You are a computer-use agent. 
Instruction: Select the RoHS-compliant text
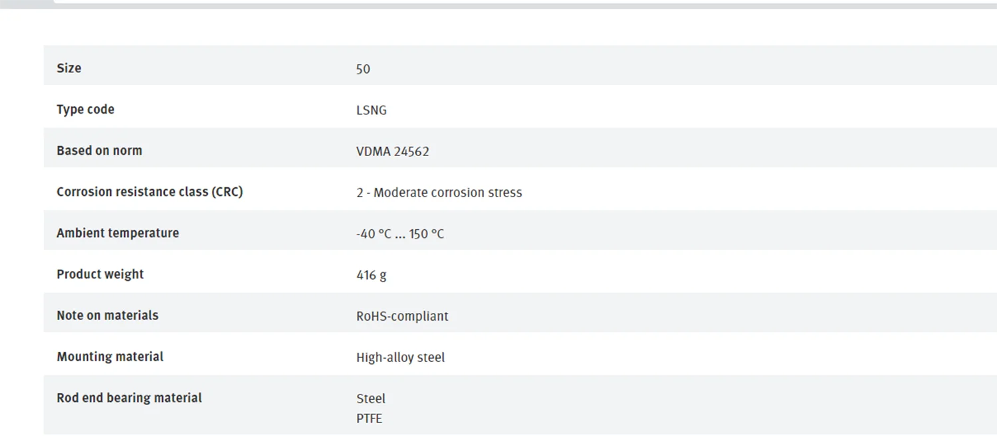pyautogui.click(x=402, y=316)
